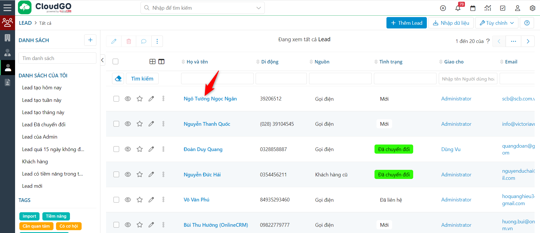Image resolution: width=540 pixels, height=233 pixels.
Task: Open the global search dropdown arrow
Action: point(258,8)
